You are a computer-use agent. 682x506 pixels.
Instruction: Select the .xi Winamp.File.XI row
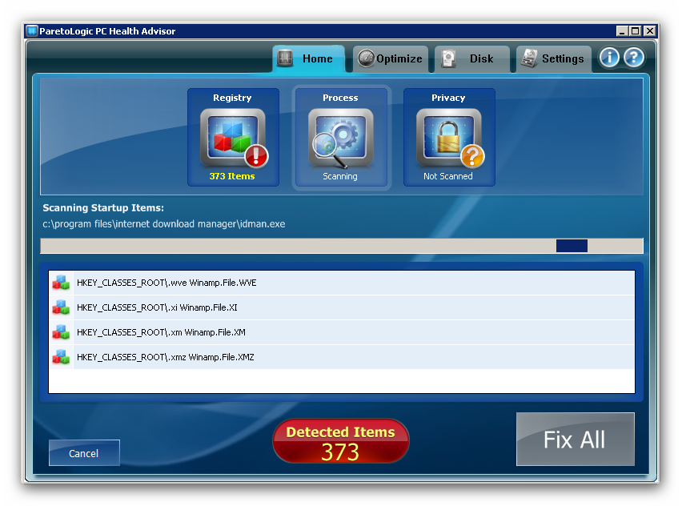(342, 307)
